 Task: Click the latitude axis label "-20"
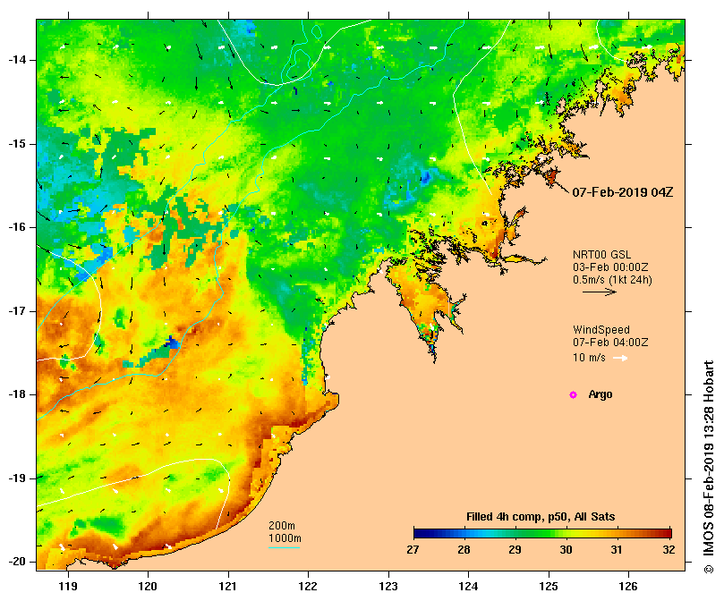(x=17, y=562)
